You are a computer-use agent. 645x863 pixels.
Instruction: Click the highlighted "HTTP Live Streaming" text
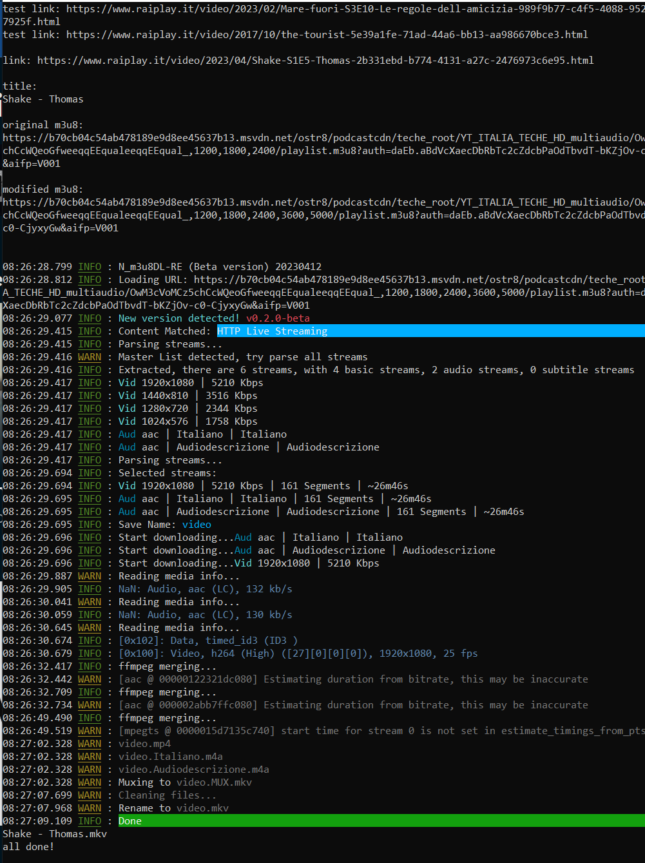[x=272, y=331]
